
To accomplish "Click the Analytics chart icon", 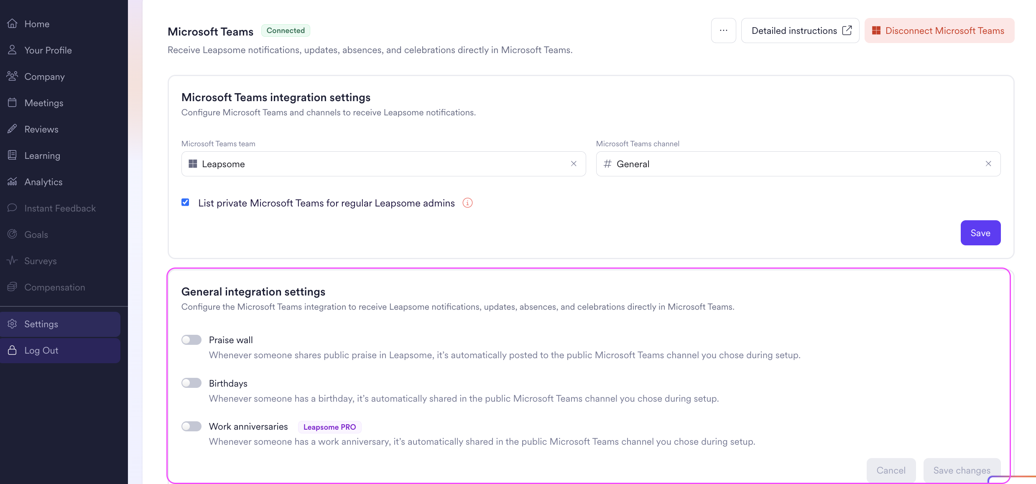I will [x=13, y=182].
